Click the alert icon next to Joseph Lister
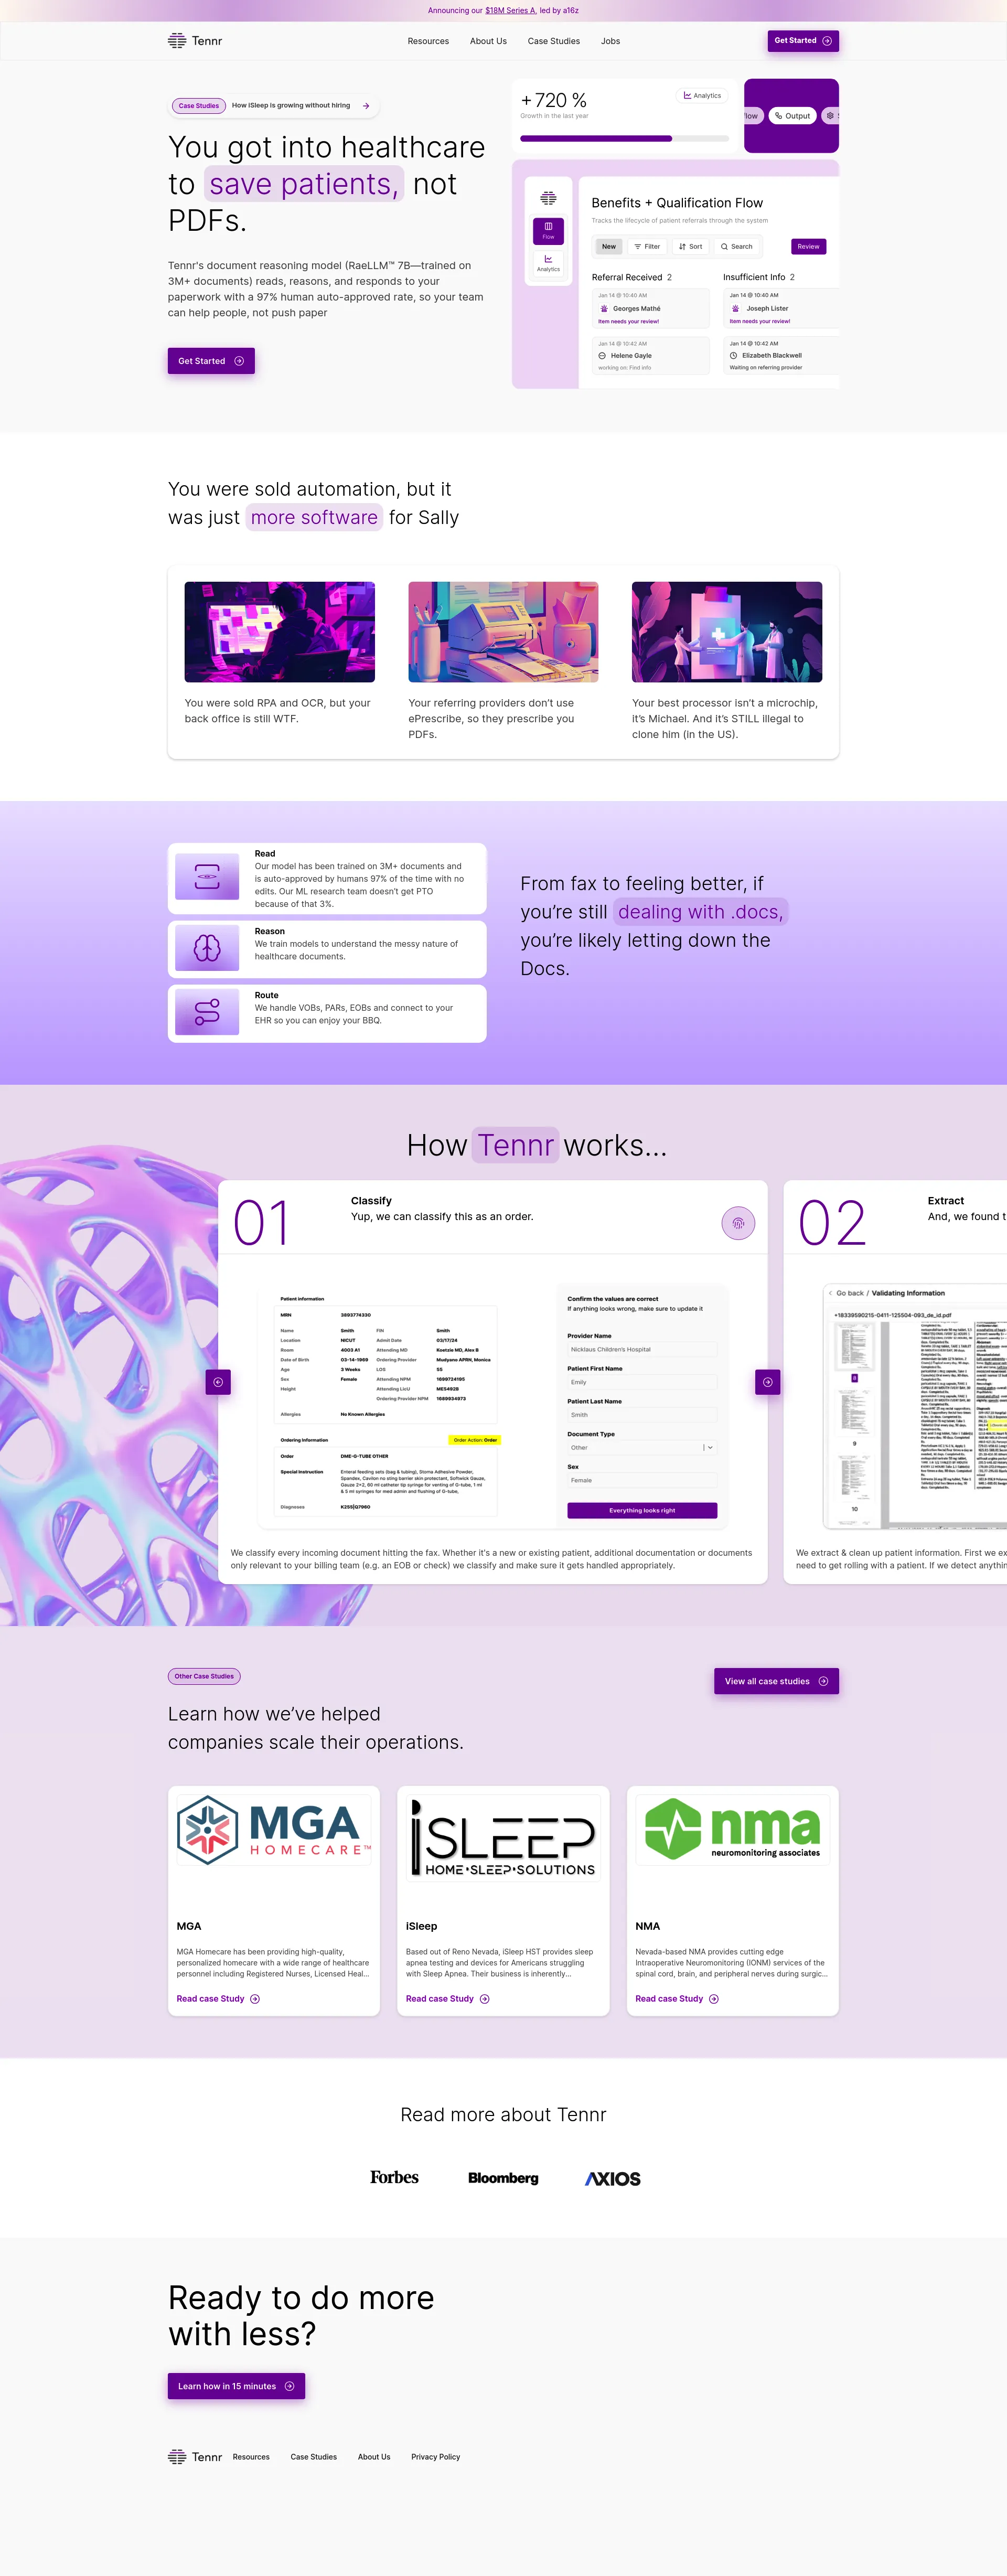Viewport: 1007px width, 2576px height. [735, 308]
